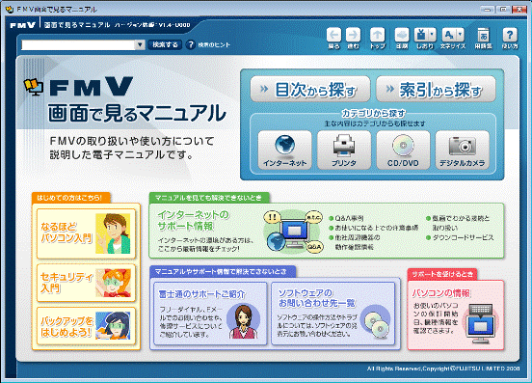Click the title bar application icon
This screenshot has height=383, width=532.
click(10, 10)
